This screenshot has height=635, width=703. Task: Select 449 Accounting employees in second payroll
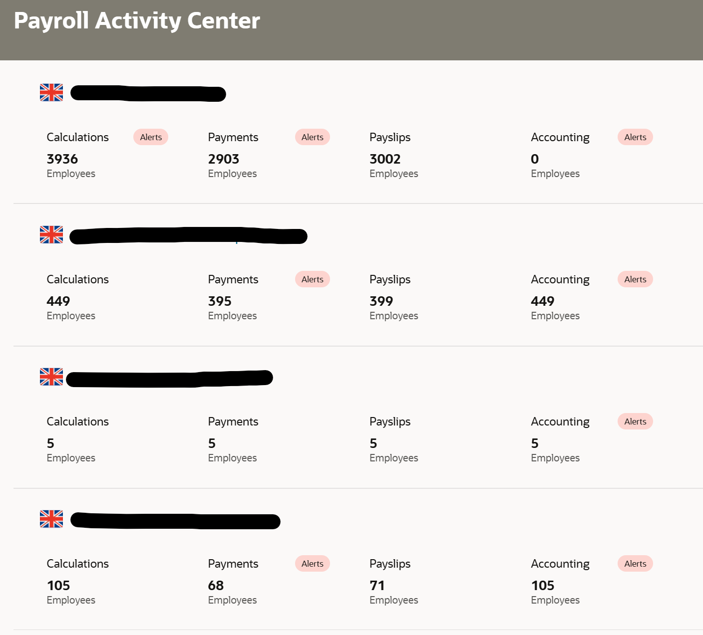pos(542,301)
